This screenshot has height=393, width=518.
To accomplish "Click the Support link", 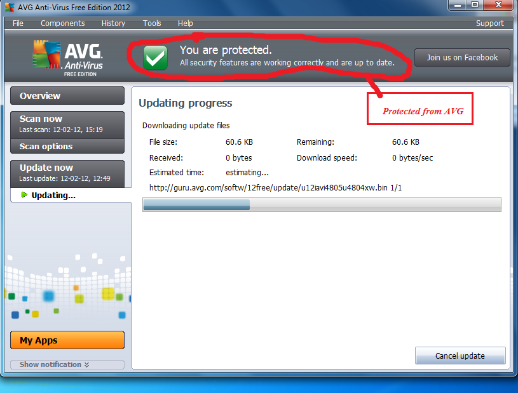I will pos(489,23).
